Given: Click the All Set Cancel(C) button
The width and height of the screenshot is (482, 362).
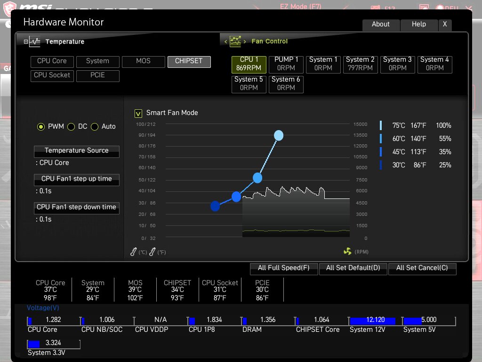Looking at the screenshot, I should pyautogui.click(x=422, y=268).
